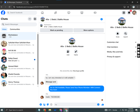Open emoji picker in message box
Screen dimensions: 140x112
[98, 104]
